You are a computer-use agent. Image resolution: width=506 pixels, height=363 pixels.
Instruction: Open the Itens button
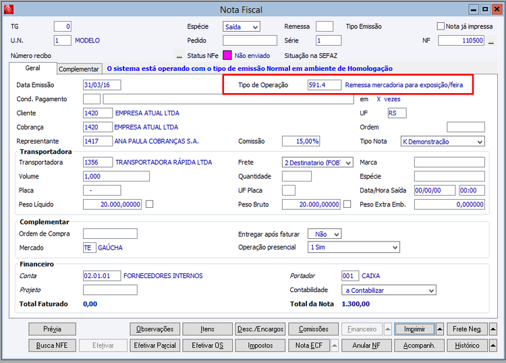click(x=207, y=329)
